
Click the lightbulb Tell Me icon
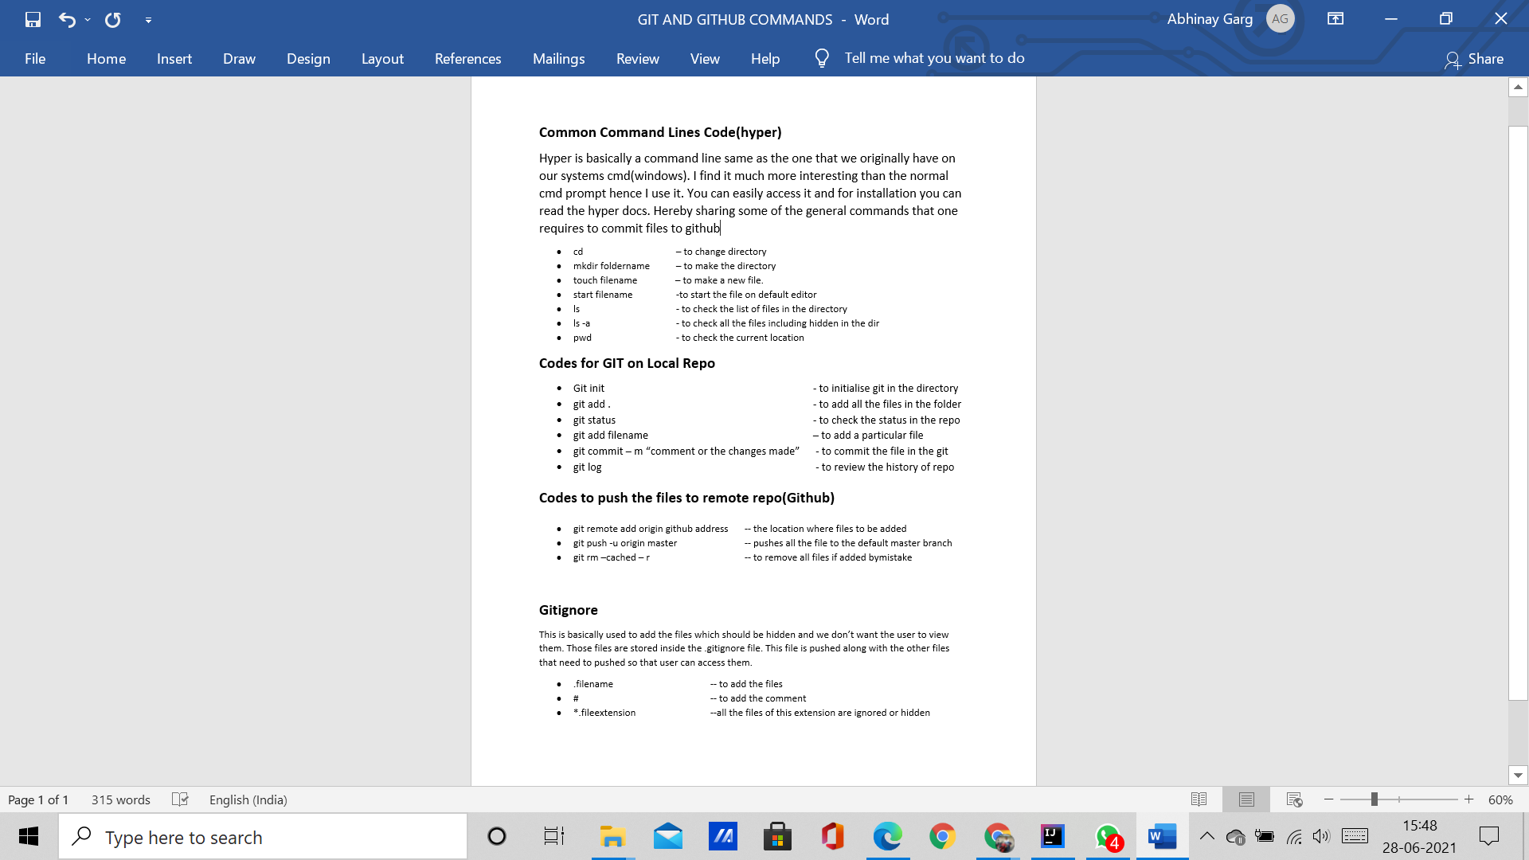(x=822, y=58)
